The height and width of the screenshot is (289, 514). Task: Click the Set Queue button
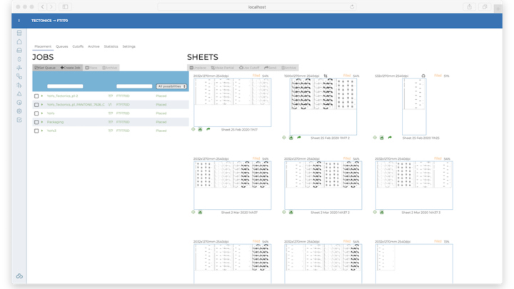pyautogui.click(x=45, y=68)
